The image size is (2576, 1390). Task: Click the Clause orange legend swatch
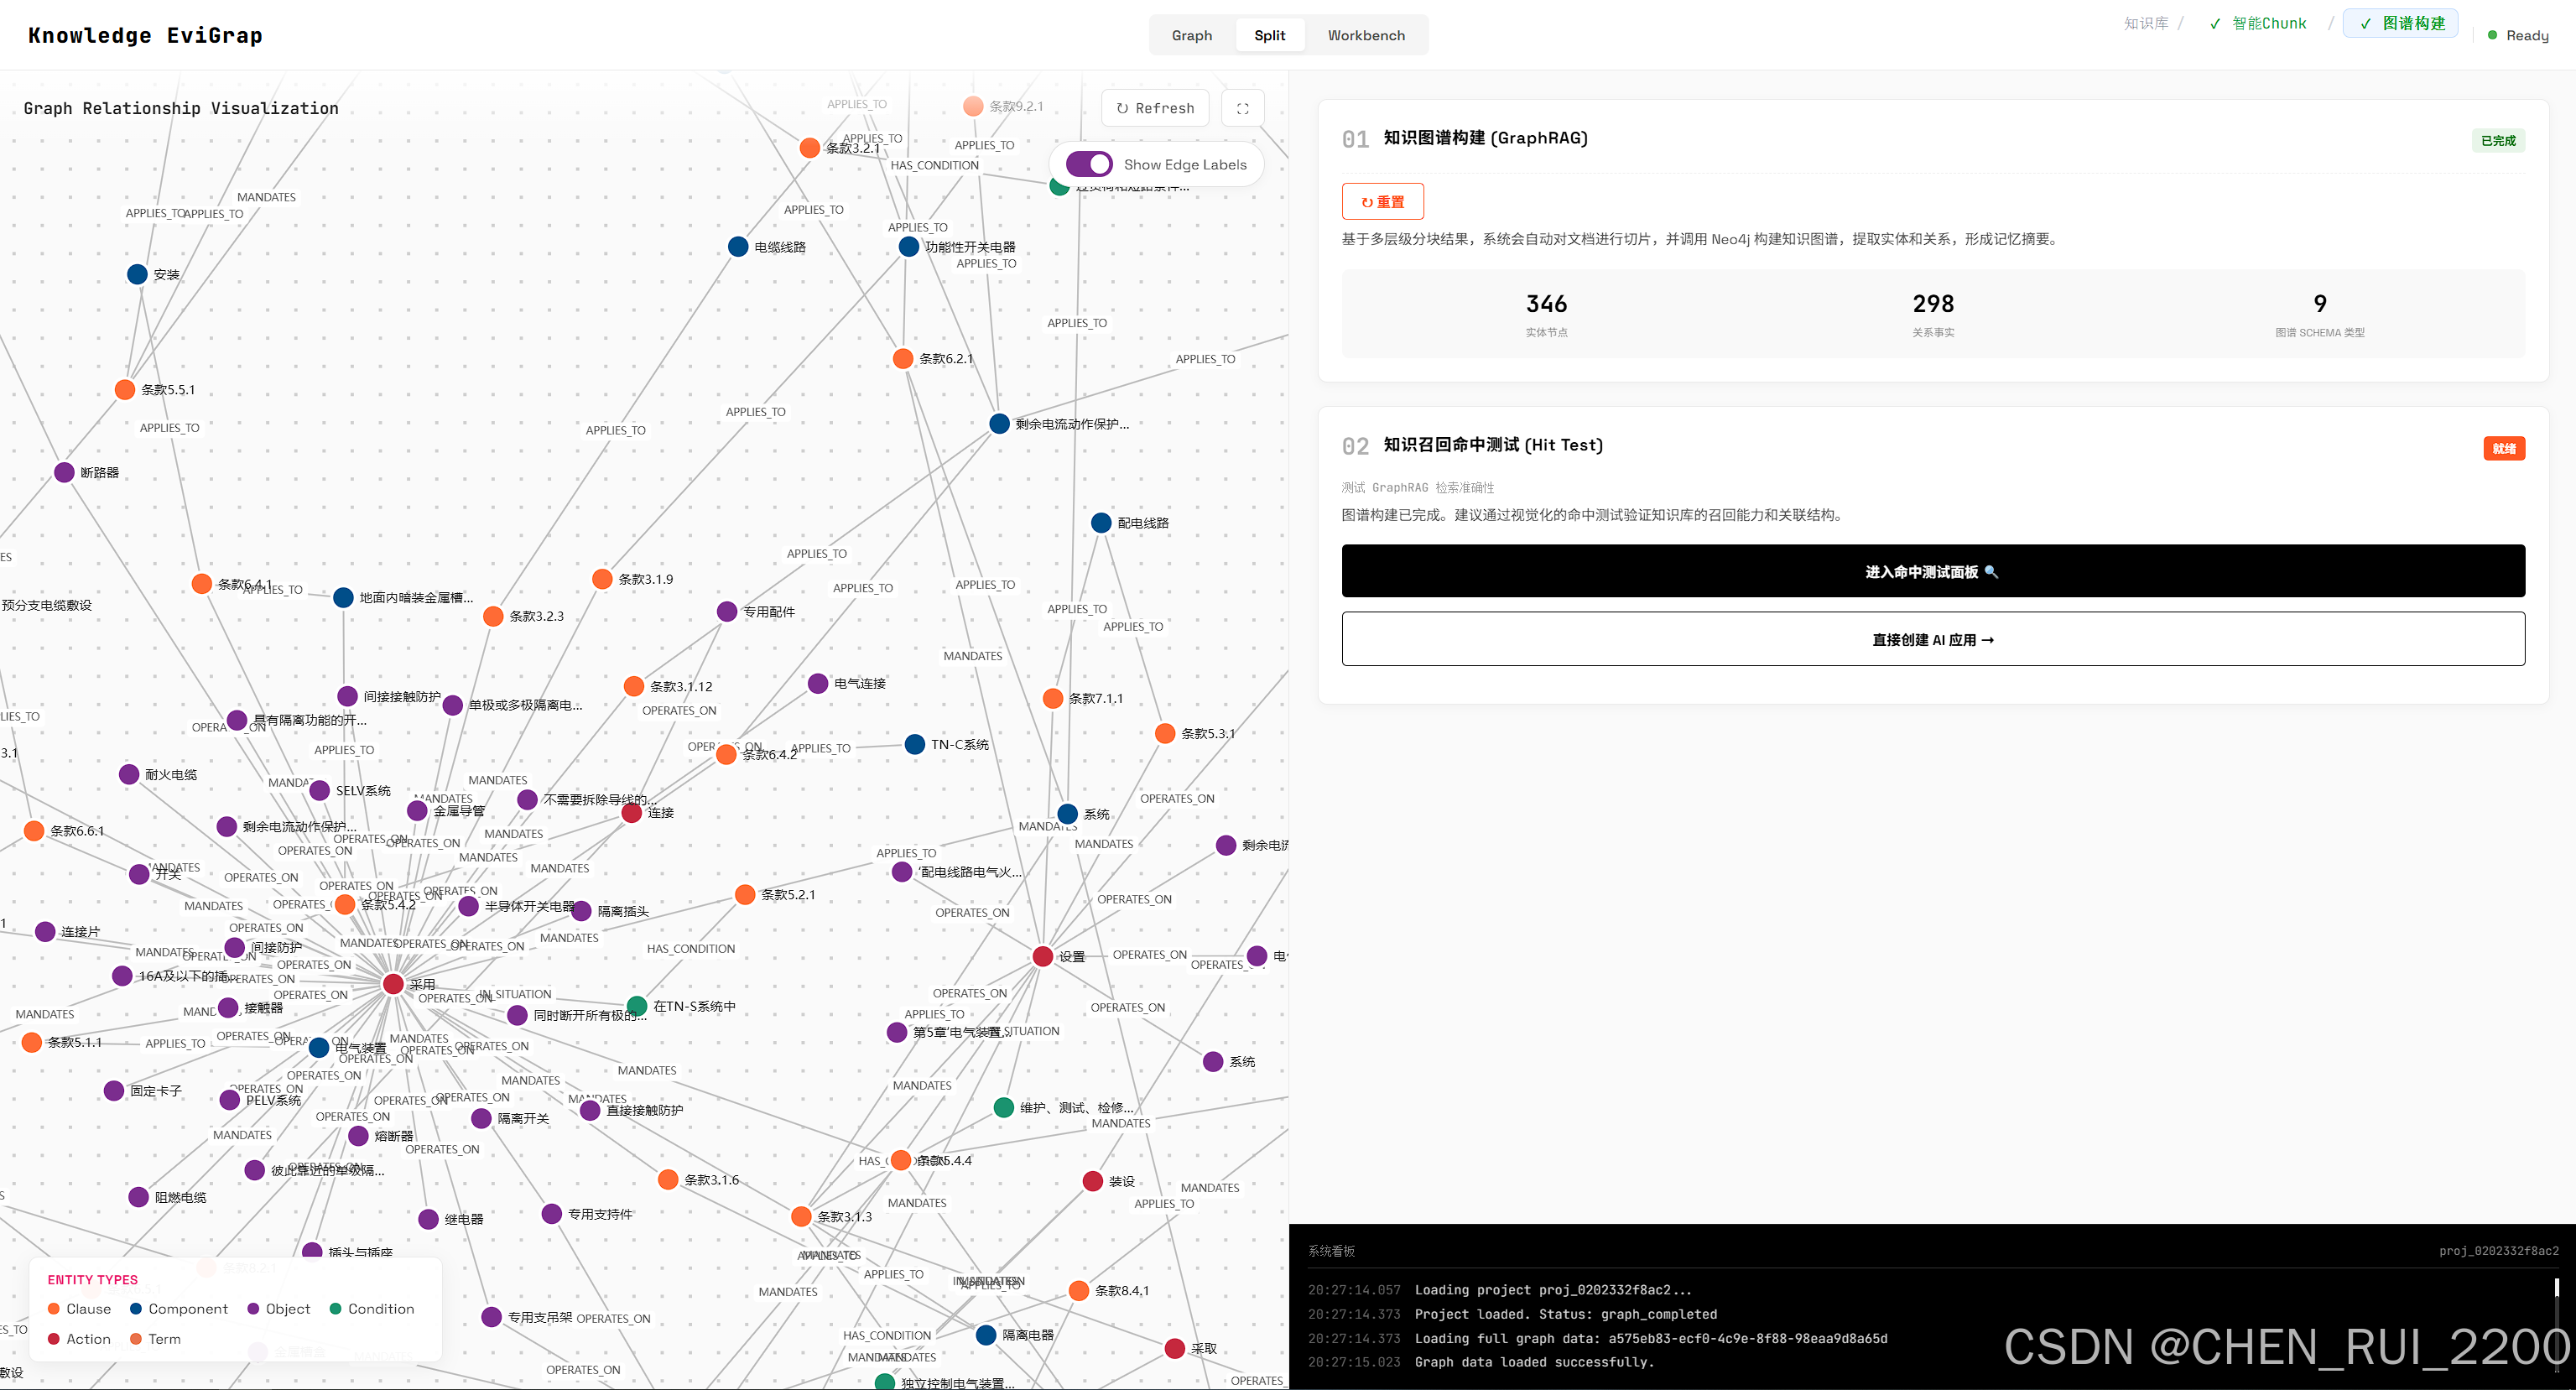tap(54, 1308)
